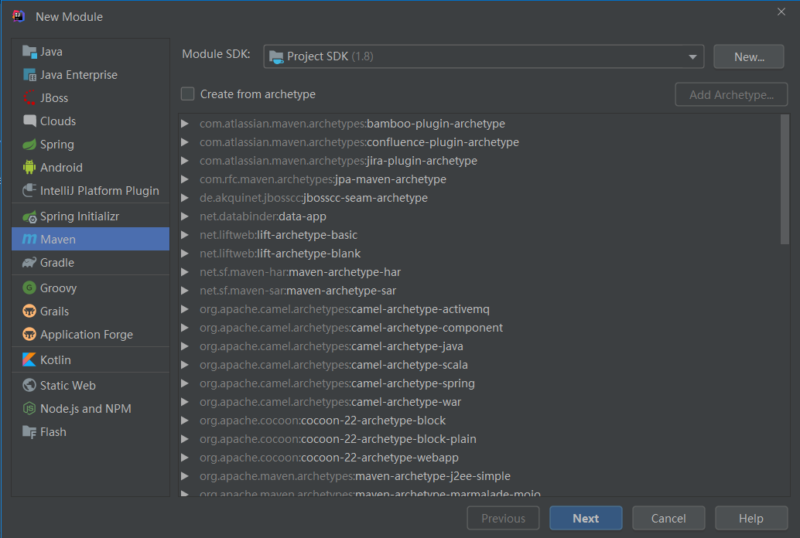Enable Create from archetype checkbox
Screen dimensions: 800x538
click(x=188, y=94)
